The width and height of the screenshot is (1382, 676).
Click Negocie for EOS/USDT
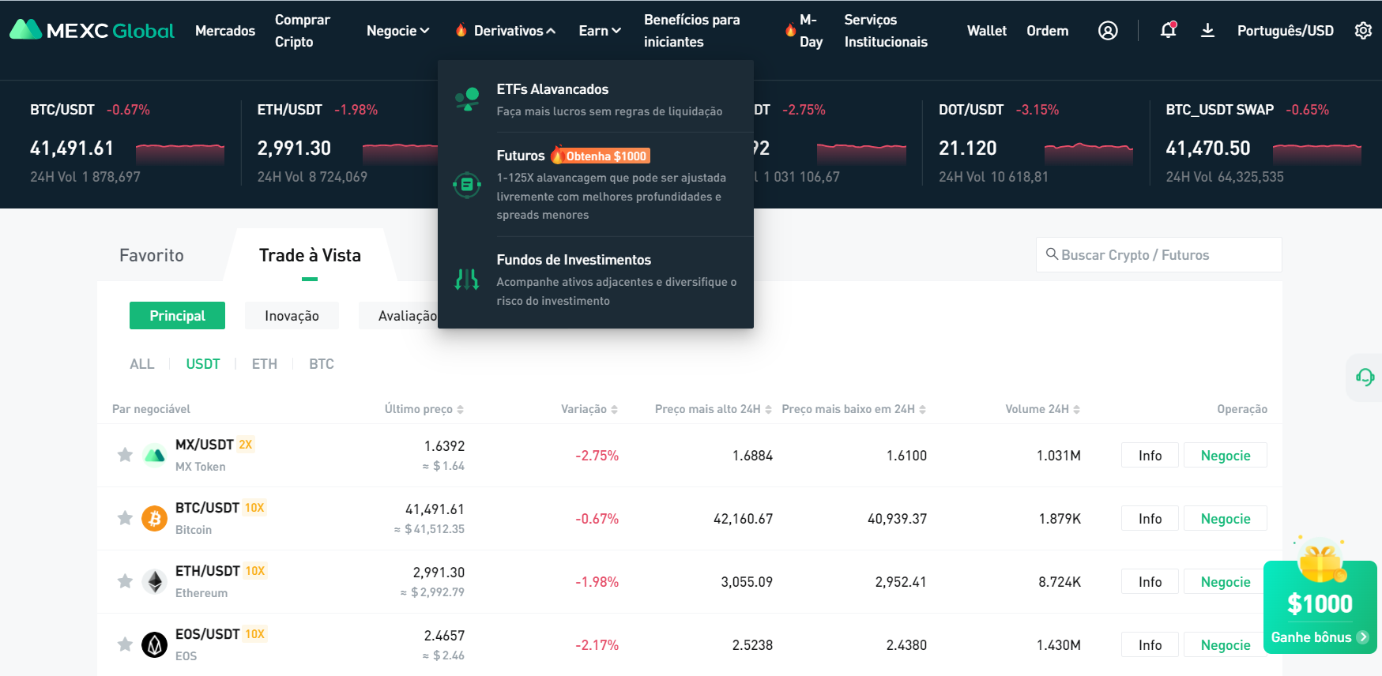click(x=1226, y=644)
